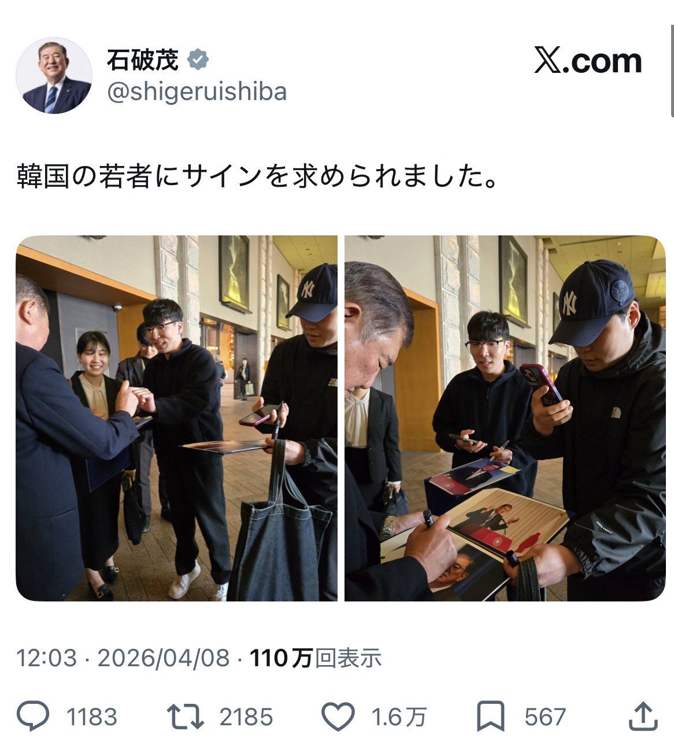Open the 567 bookmarks count
Viewport: 674px width, 742px height.
(x=545, y=717)
